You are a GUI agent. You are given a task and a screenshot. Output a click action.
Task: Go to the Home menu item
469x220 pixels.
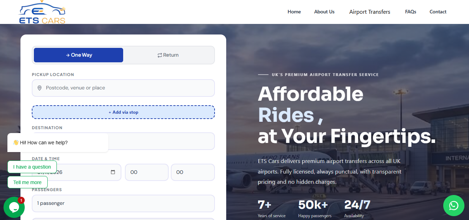point(294,12)
